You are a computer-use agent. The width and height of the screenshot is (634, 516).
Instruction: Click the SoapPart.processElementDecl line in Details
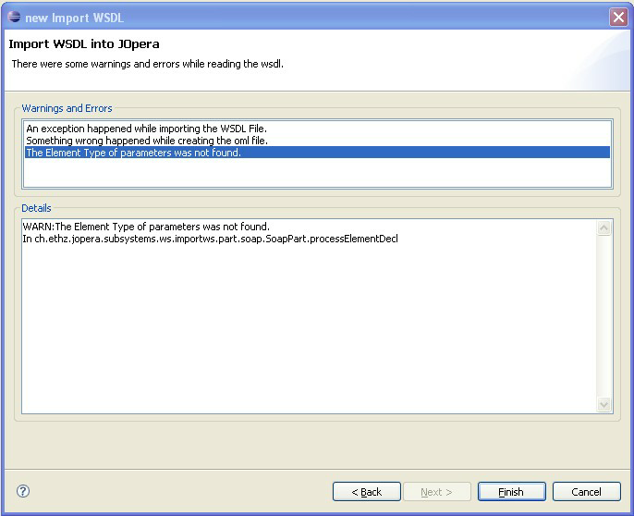pos(211,239)
